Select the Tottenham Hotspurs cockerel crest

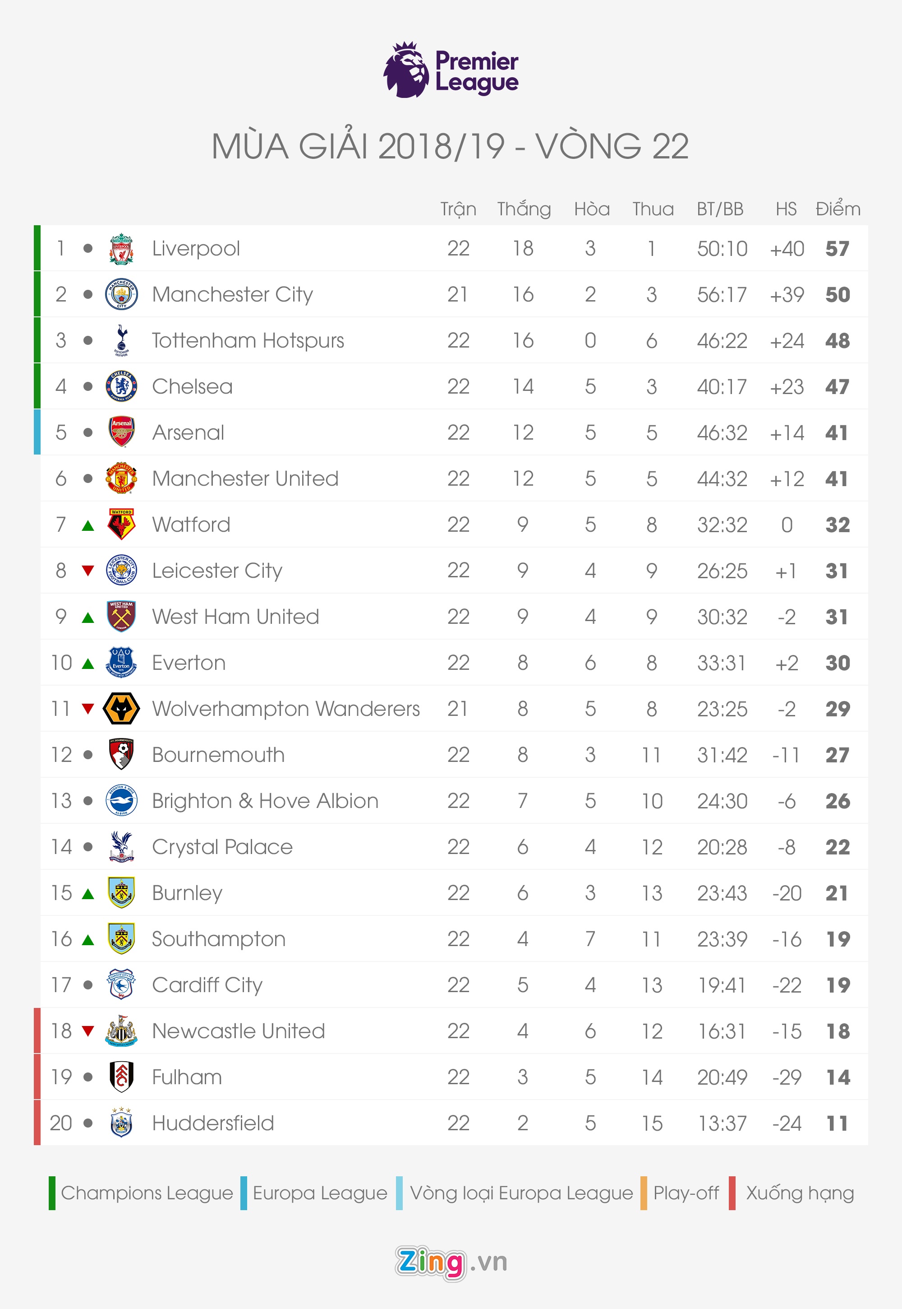point(121,340)
